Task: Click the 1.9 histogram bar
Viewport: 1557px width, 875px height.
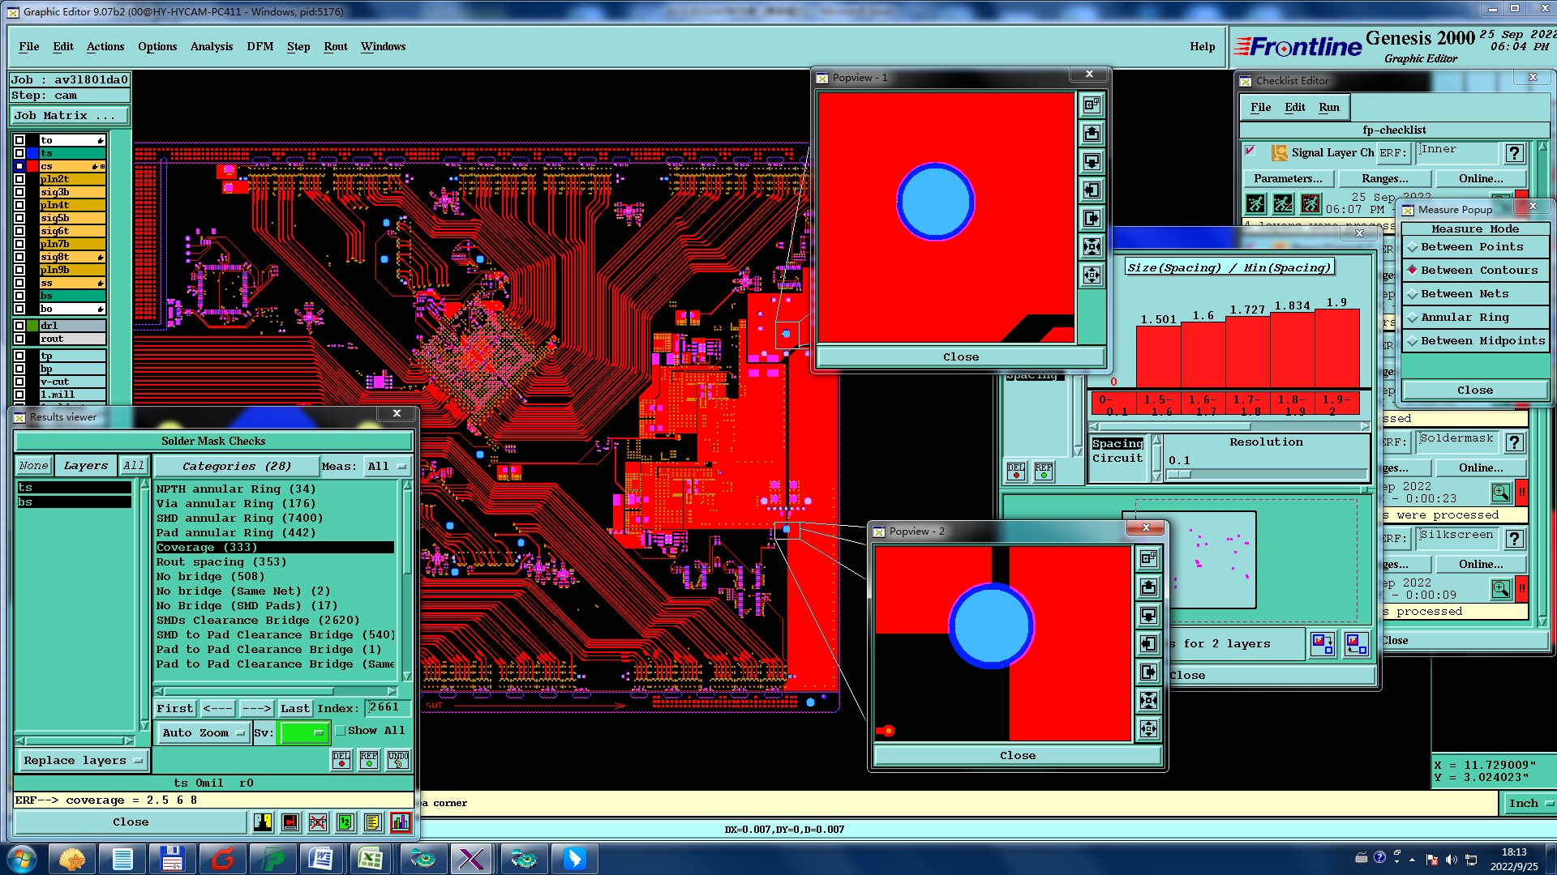Action: 1336,349
